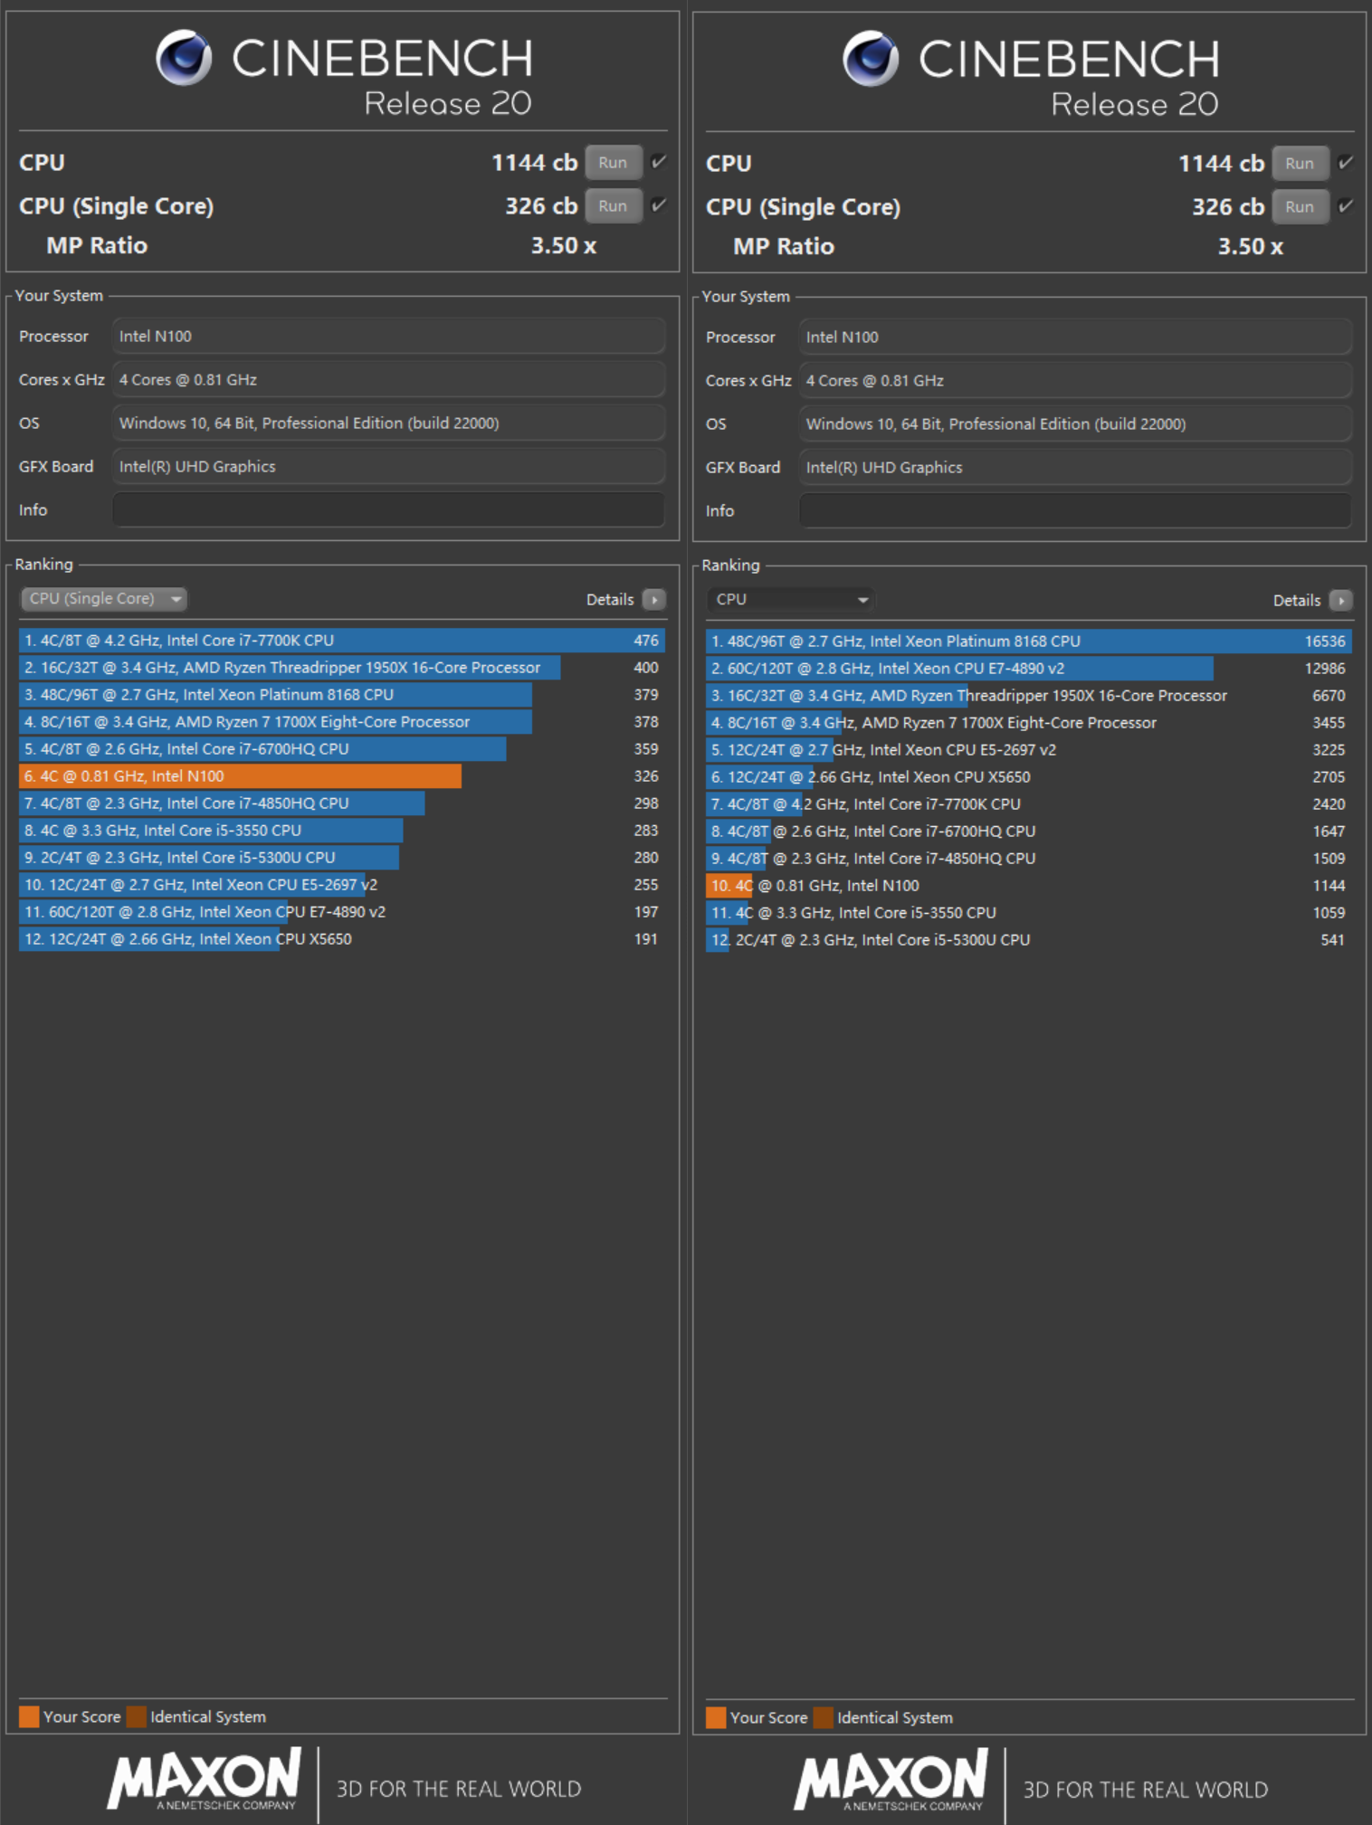
Task: Select single-core row AMD Ryzen 7 1700X
Action: click(x=342, y=722)
